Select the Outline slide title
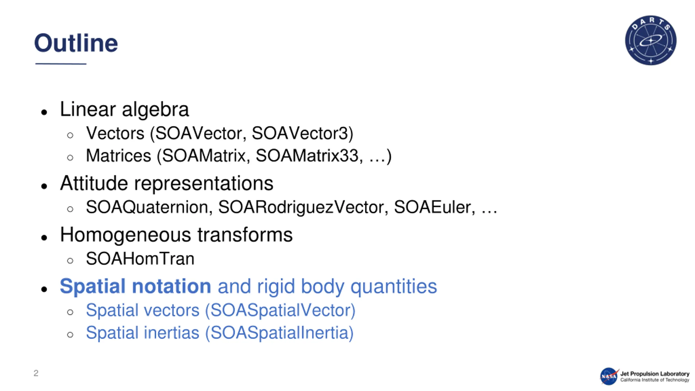 pyautogui.click(x=76, y=43)
